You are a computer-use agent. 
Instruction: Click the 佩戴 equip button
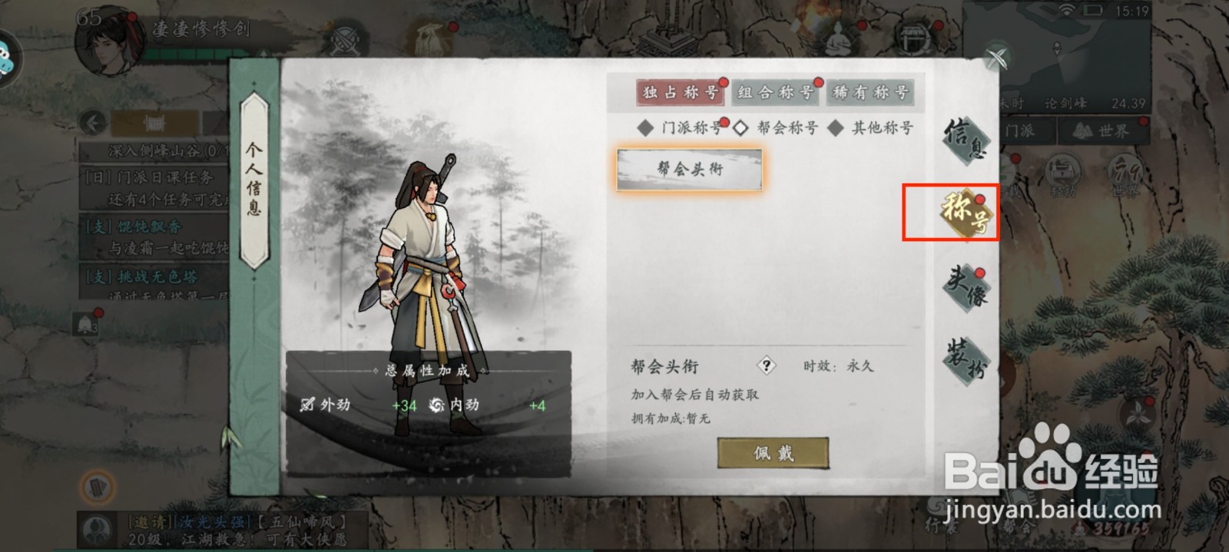point(773,453)
